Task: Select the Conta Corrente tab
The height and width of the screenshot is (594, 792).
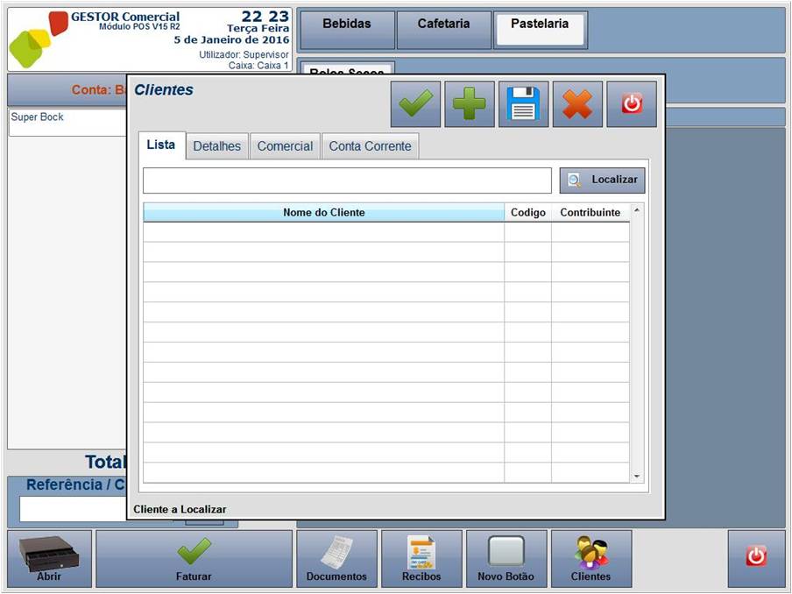Action: tap(370, 146)
